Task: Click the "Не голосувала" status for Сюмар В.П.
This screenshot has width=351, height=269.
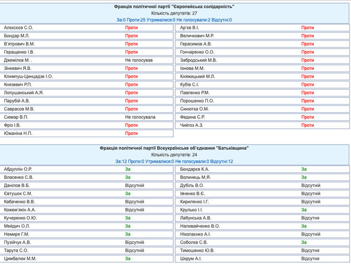Action: pyautogui.click(x=140, y=117)
